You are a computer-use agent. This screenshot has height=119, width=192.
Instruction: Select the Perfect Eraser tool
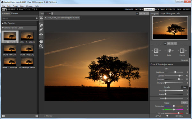(x=41, y=25)
